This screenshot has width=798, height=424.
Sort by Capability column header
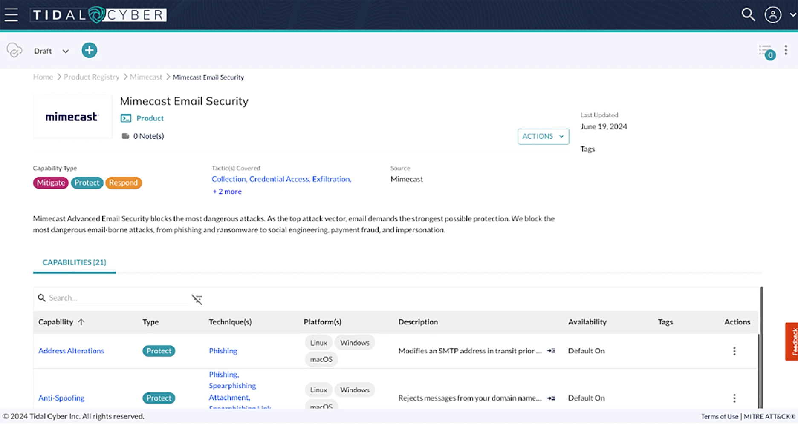pyautogui.click(x=56, y=322)
